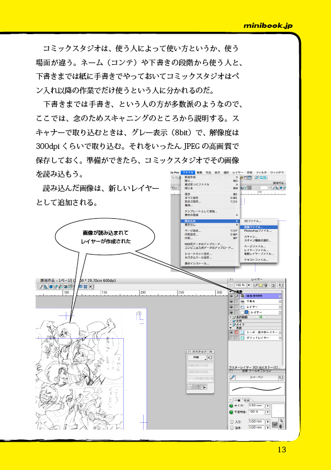Select Photoshopファイル... in the submenu
331x470 pixels.
[258, 231]
